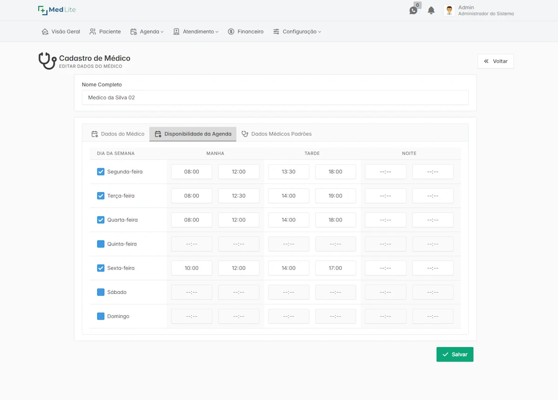Viewport: 558px width, 400px height.
Task: Edit Terça-feira morning end time 12:30
Action: (x=239, y=196)
